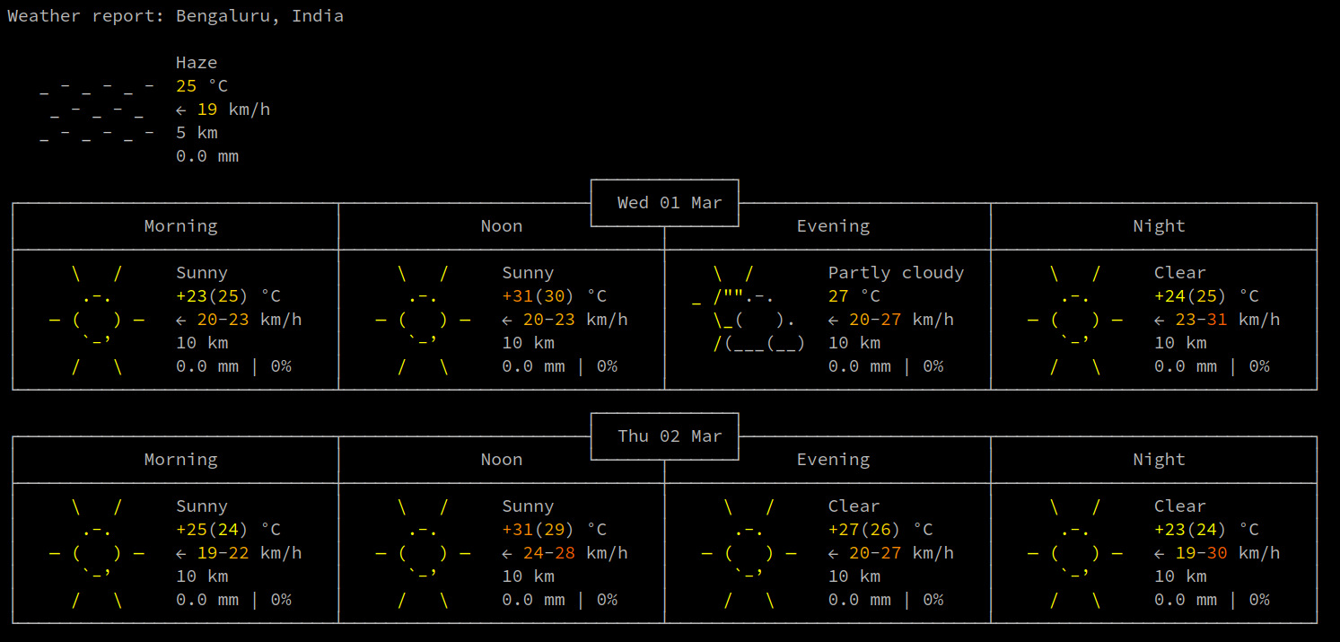This screenshot has height=642, width=1340.
Task: Click the Wed 01 Mar 'Morning' column header
Action: pyautogui.click(x=181, y=226)
